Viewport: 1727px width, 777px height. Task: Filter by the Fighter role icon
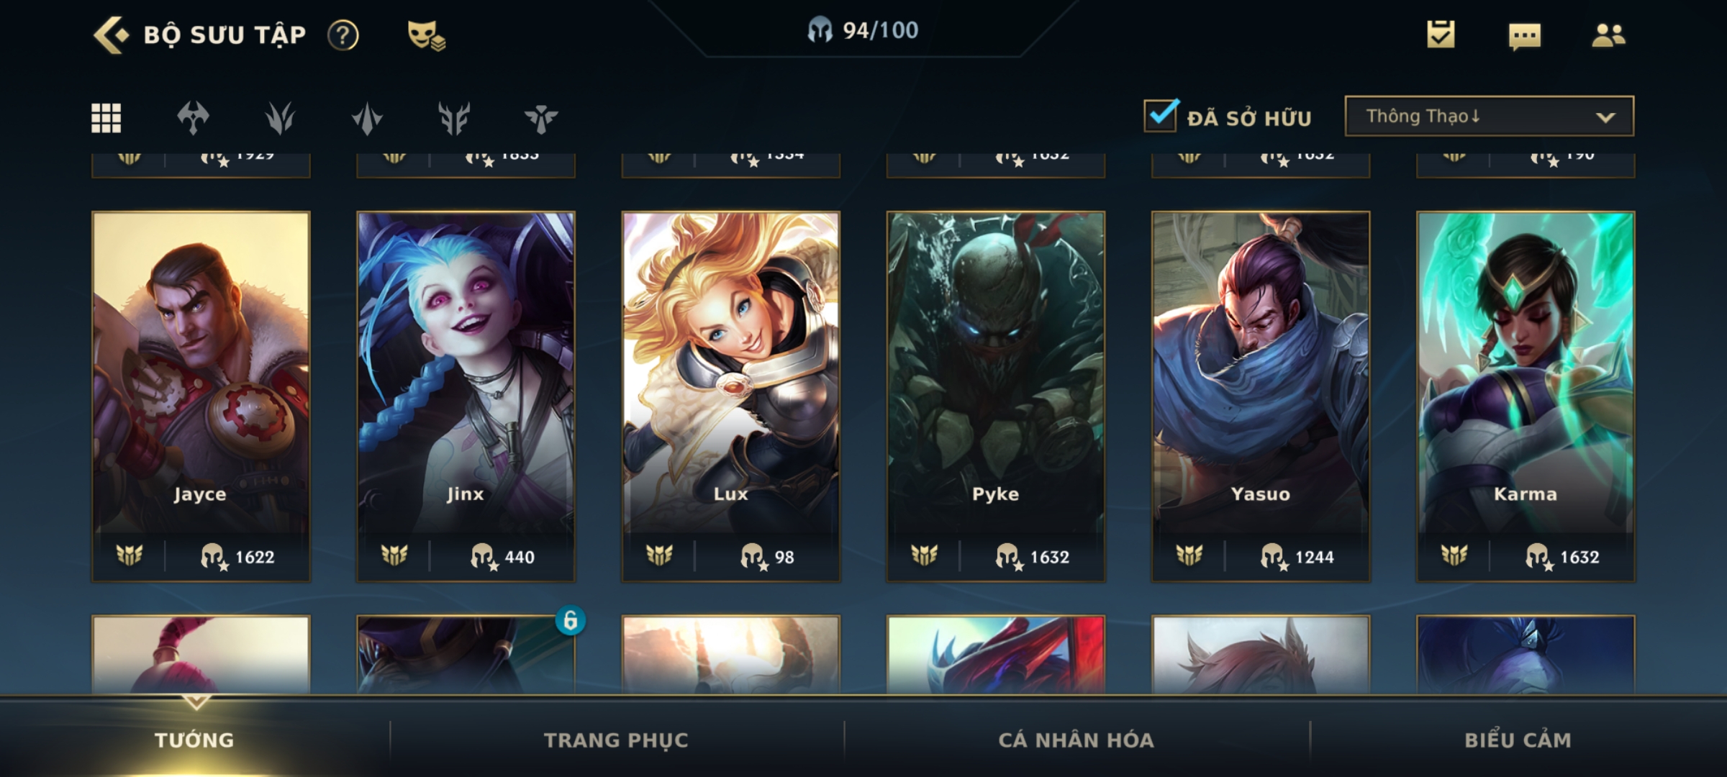[194, 118]
